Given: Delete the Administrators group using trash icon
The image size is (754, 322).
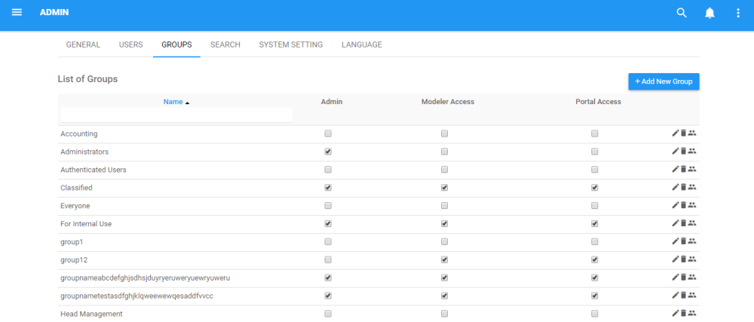Looking at the screenshot, I should [x=684, y=152].
